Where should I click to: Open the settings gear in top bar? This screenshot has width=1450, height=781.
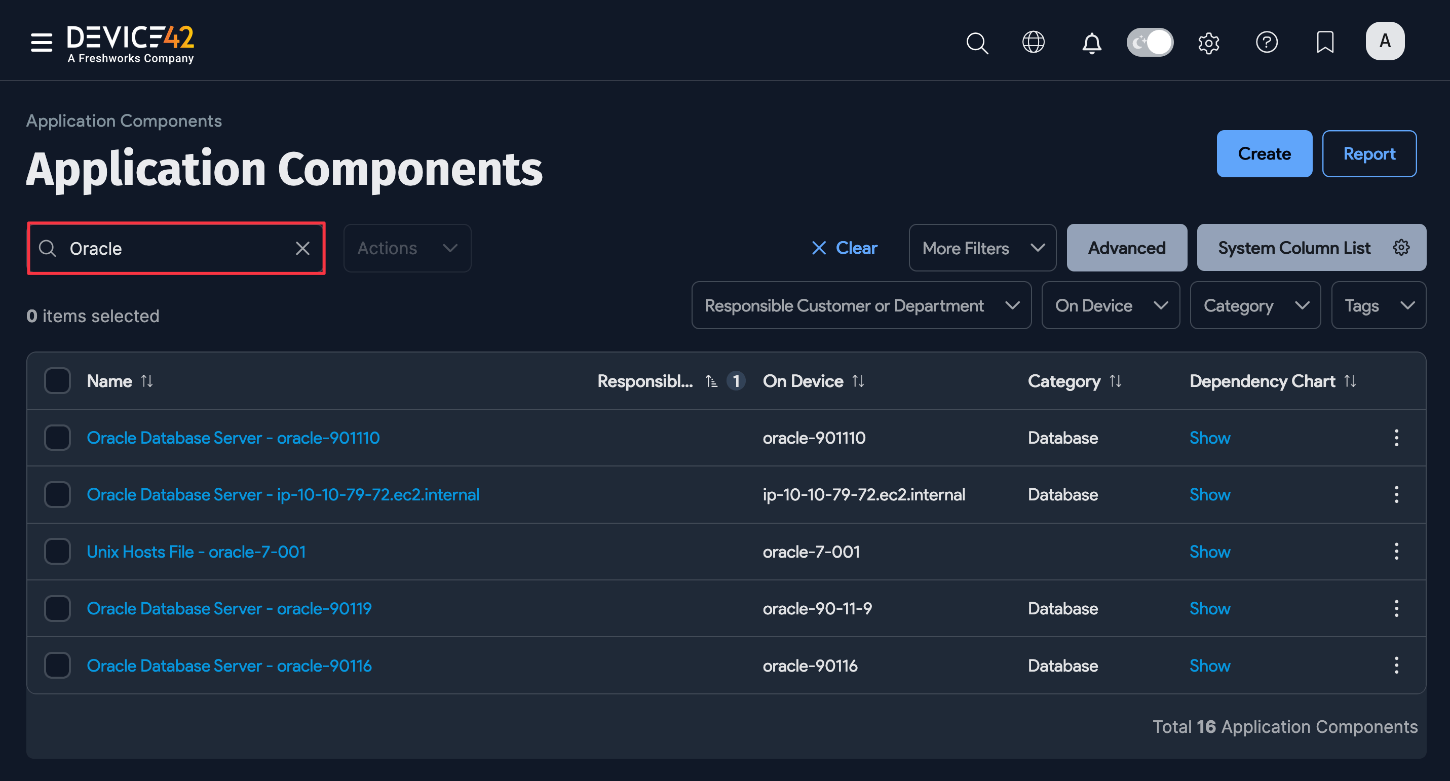tap(1208, 43)
